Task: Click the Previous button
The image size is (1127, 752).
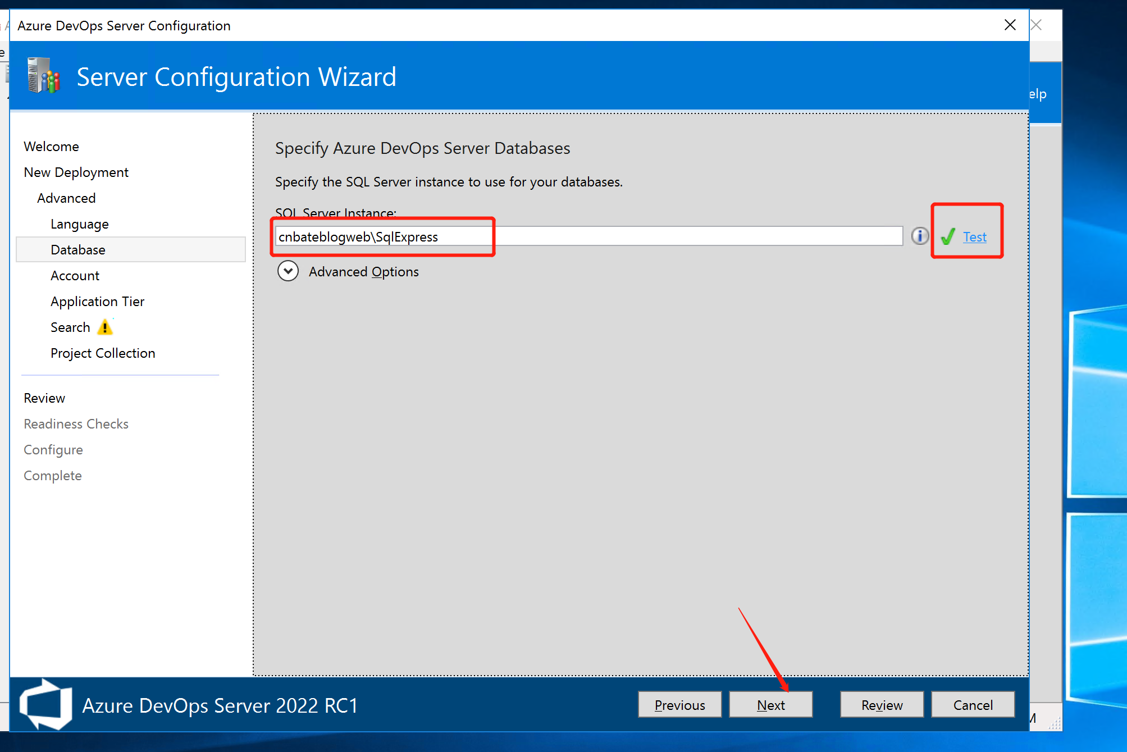Action: (679, 705)
